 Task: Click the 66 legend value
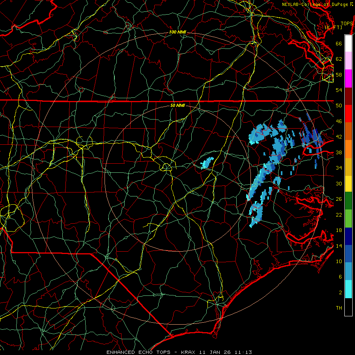tap(339, 43)
